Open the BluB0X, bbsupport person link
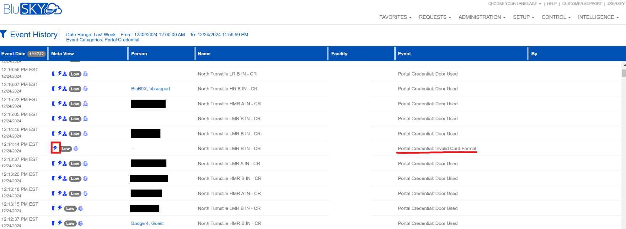Viewport: 626px width, 229px height. [x=150, y=89]
